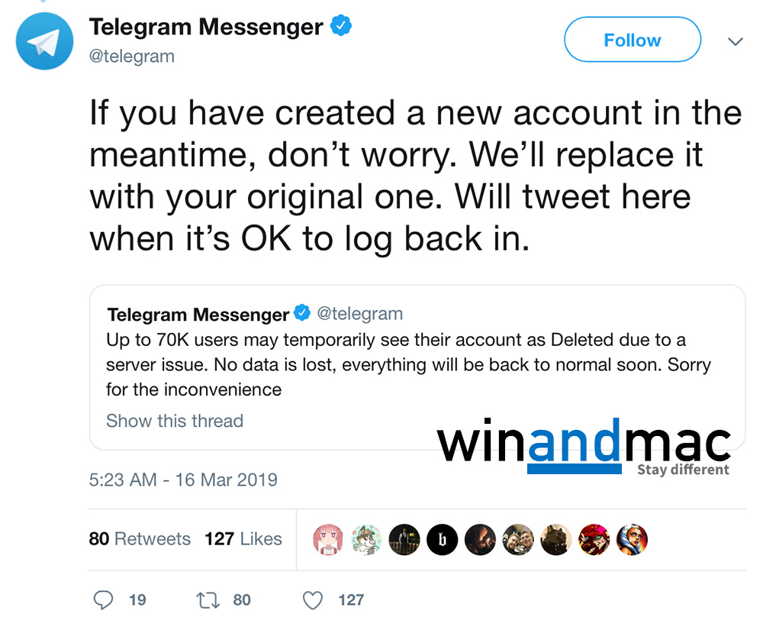Viewport: 763px width, 617px height.
Task: Open the @telegram handle under the name
Action: tap(132, 57)
